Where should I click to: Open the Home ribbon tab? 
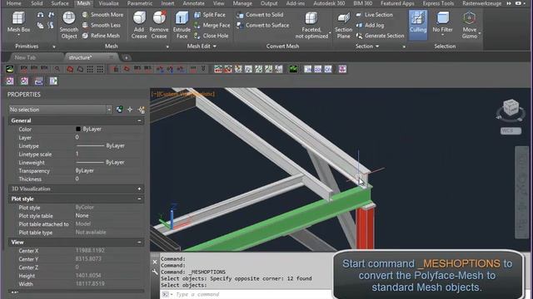point(13,3)
